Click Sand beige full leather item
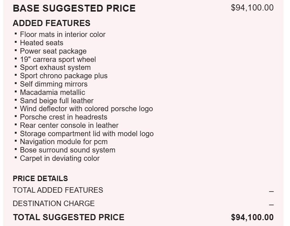290x226 pixels. click(x=57, y=101)
